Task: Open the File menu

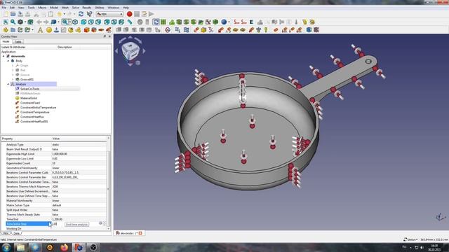Action: [4, 8]
